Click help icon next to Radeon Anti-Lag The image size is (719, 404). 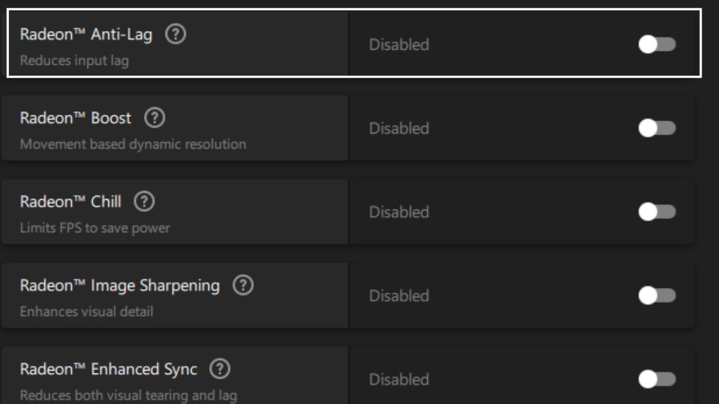[176, 35]
